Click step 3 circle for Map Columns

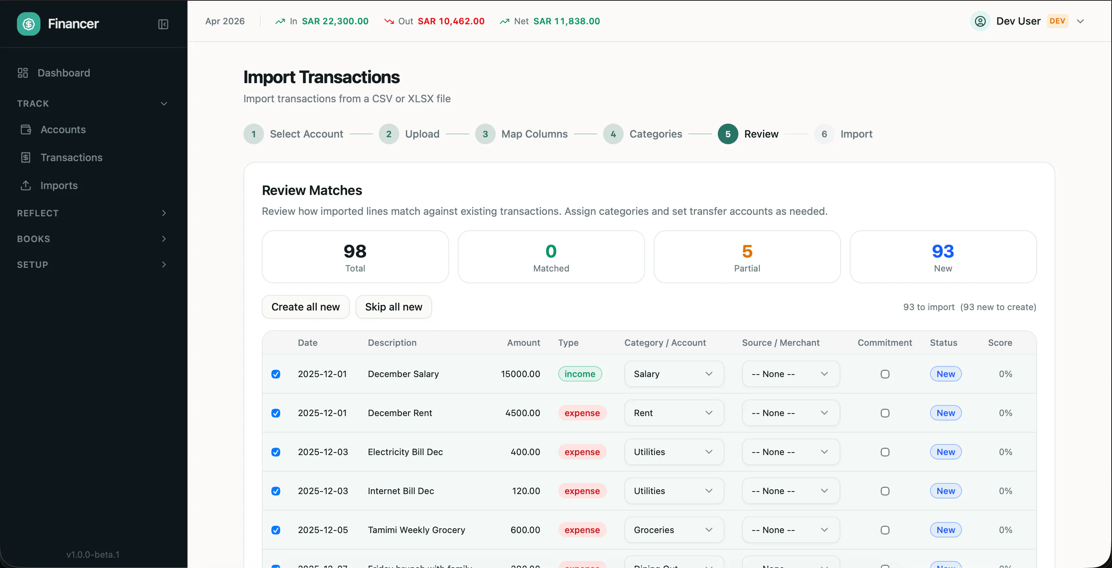pos(485,134)
